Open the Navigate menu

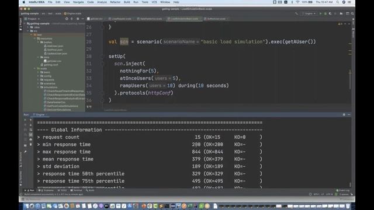[78, 2]
